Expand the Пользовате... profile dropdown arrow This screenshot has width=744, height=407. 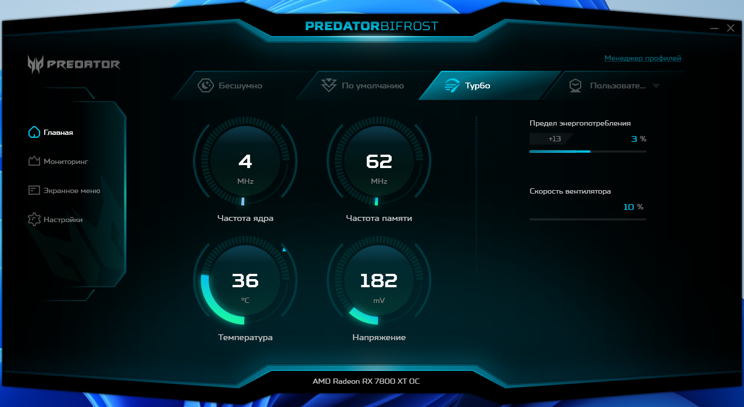[x=656, y=86]
